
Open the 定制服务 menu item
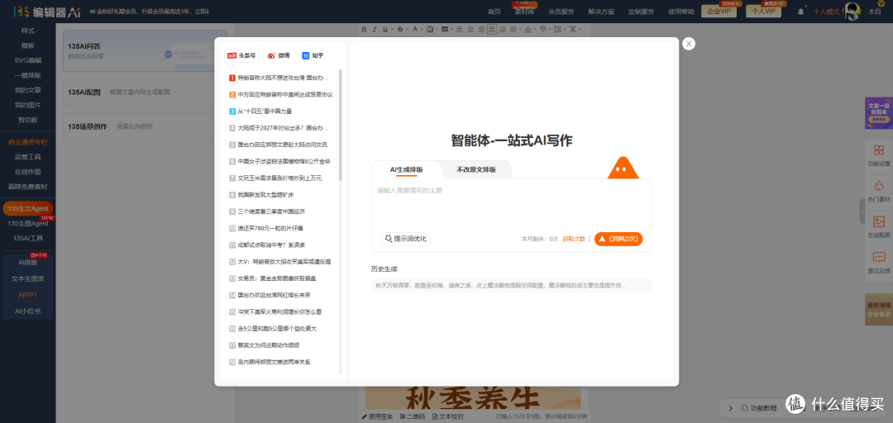click(x=641, y=12)
